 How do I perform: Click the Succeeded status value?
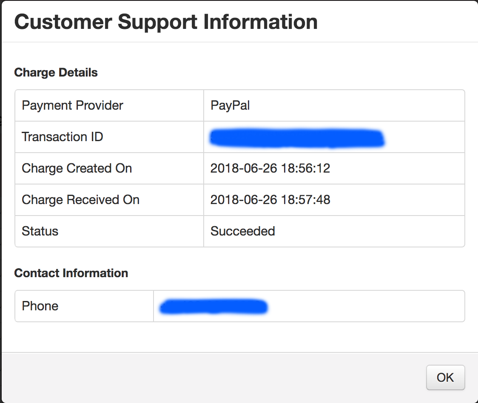click(x=242, y=231)
